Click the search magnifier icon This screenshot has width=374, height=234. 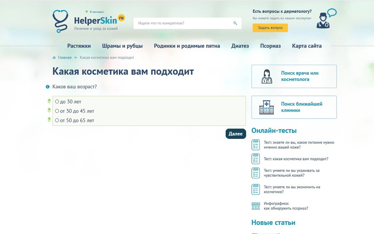click(x=235, y=23)
